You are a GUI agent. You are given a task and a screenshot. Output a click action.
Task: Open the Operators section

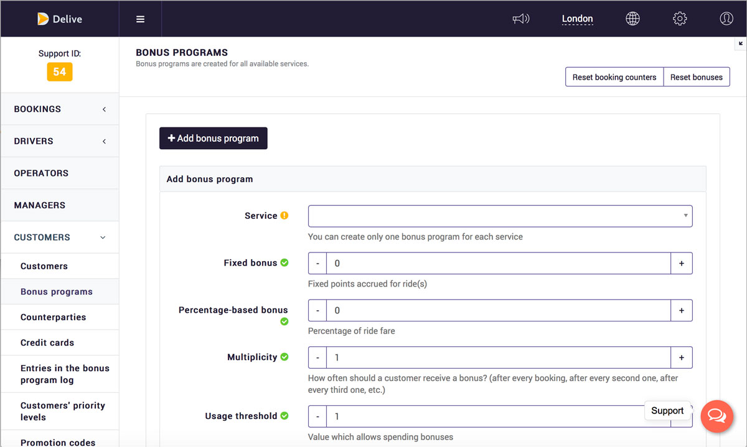[x=60, y=173]
